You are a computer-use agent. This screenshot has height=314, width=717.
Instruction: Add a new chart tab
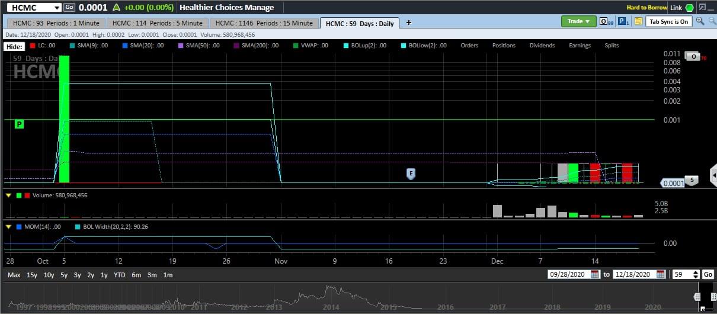408,23
